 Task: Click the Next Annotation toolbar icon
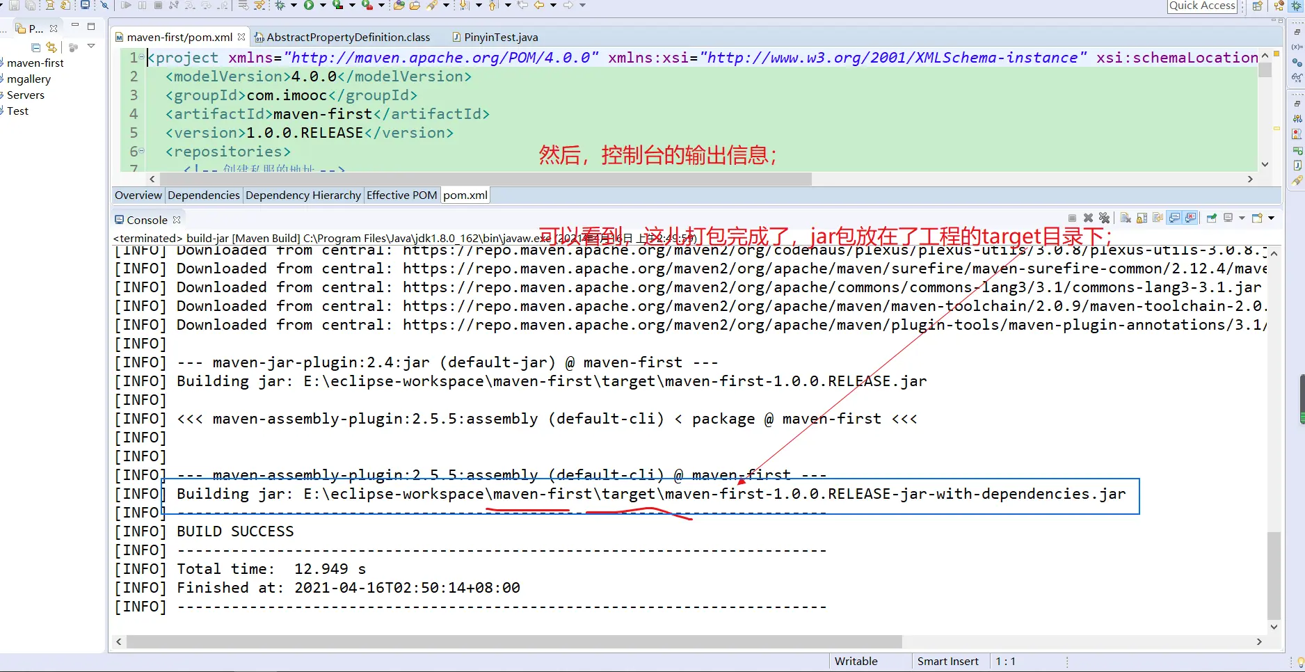(x=464, y=5)
